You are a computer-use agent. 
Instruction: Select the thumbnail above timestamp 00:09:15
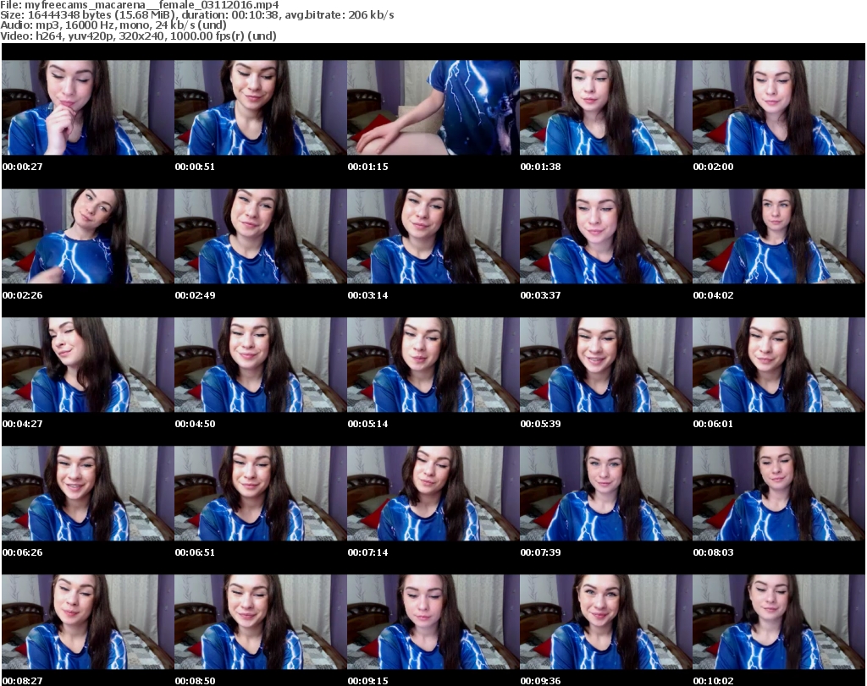tap(433, 622)
